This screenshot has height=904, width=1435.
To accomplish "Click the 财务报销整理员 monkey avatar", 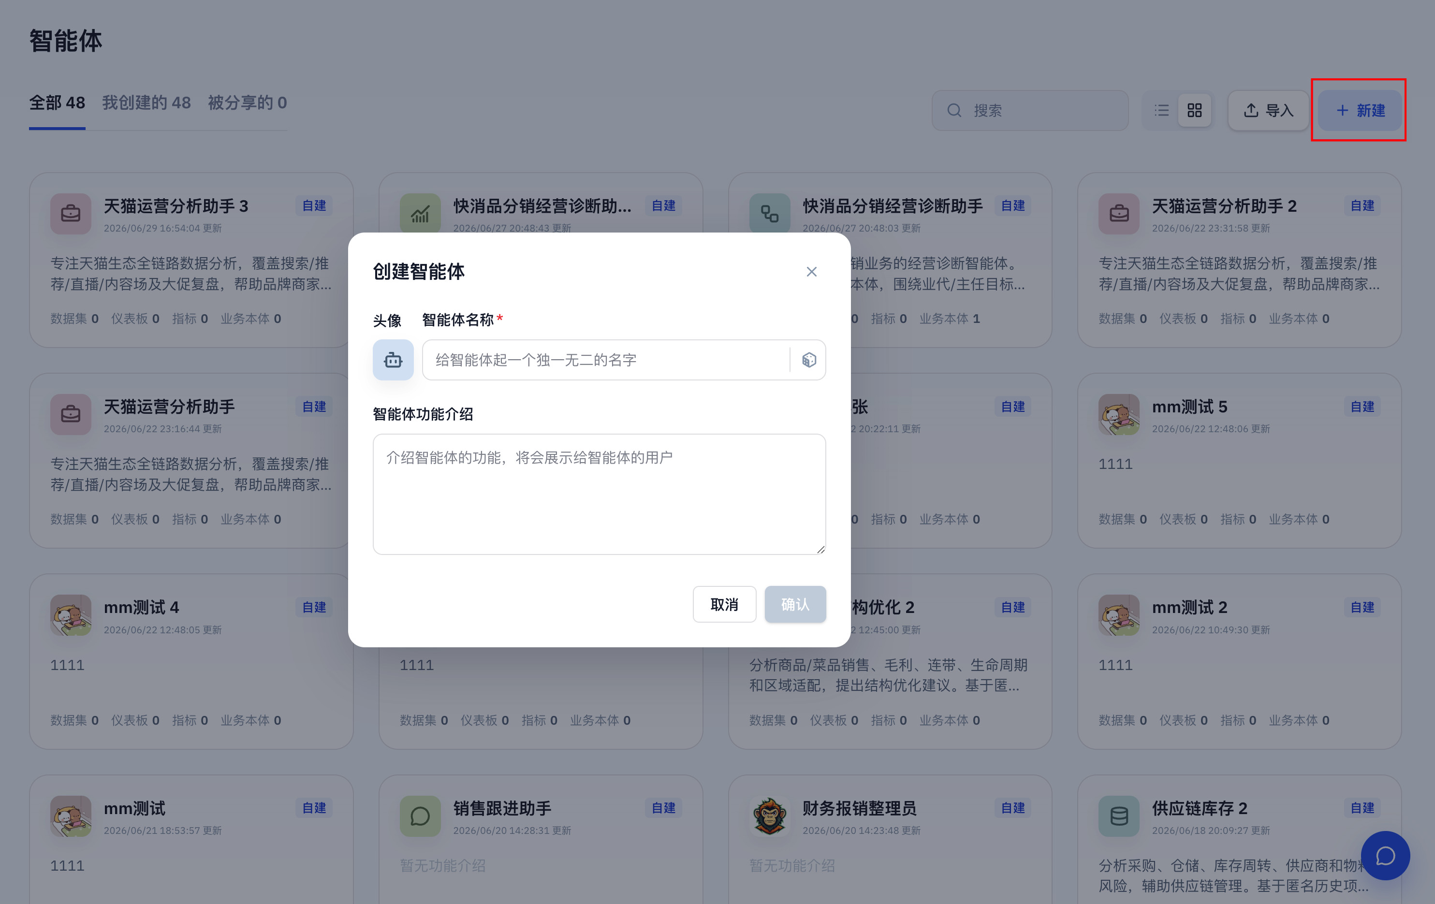I will point(769,816).
